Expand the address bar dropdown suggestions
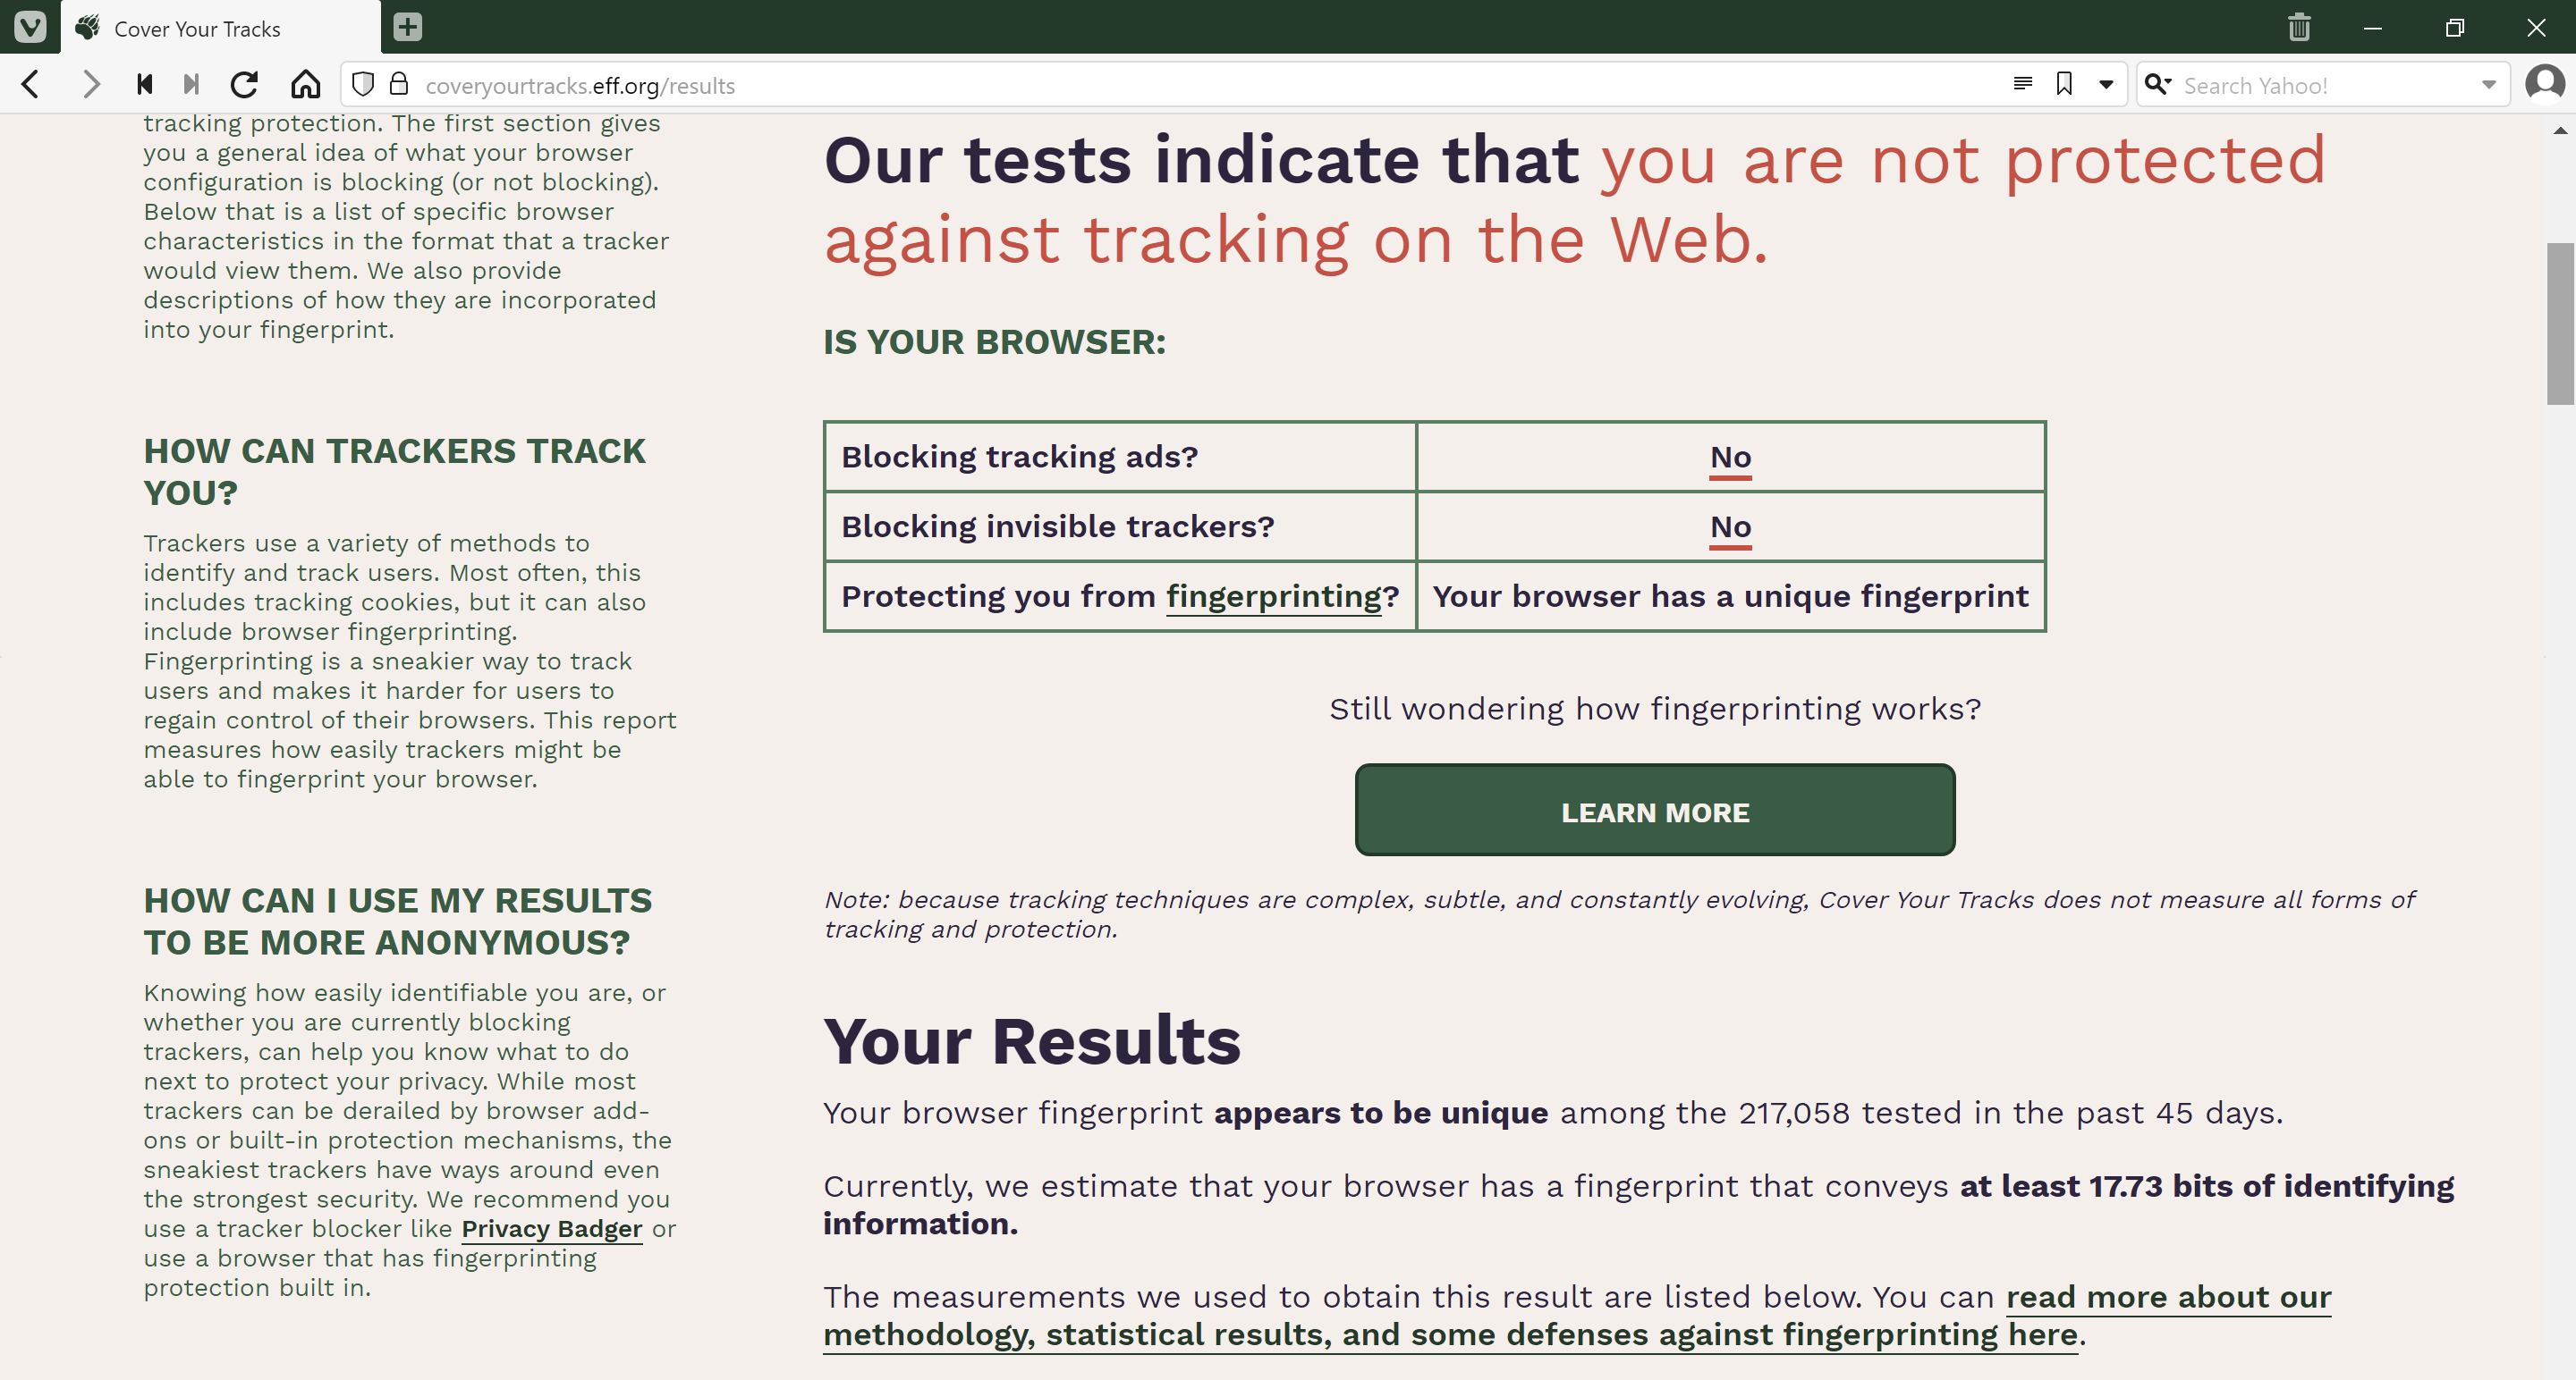The width and height of the screenshot is (2576, 1380). (2107, 83)
